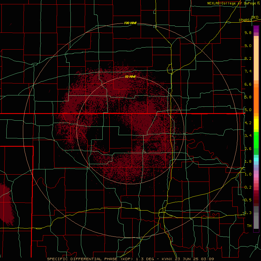Click the 1.8 legend value
The width and height of the screenshot is (261, 261).
point(248,162)
